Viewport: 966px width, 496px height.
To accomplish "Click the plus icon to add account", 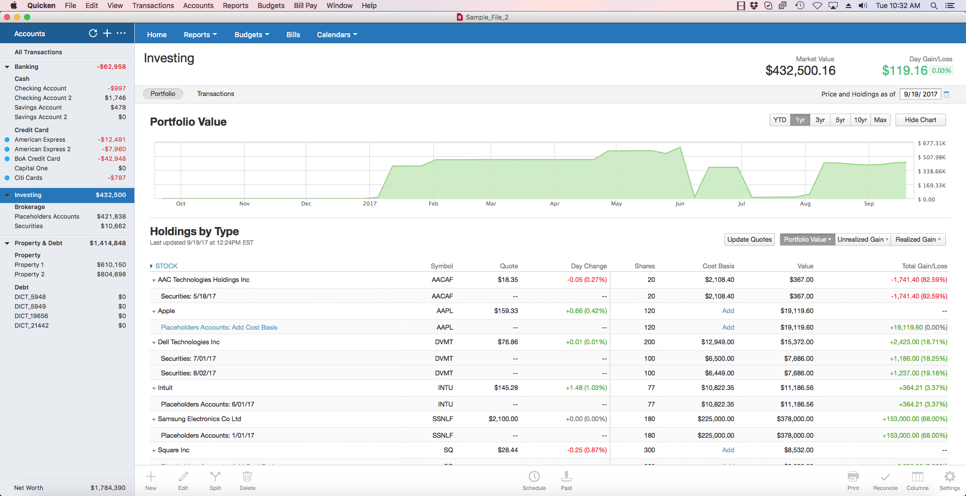I will pos(107,33).
